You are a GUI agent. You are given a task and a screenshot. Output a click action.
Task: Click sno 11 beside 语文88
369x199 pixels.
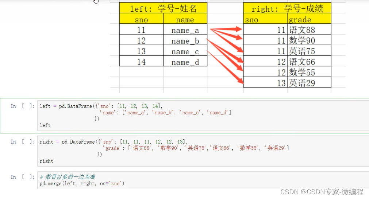(x=265, y=29)
